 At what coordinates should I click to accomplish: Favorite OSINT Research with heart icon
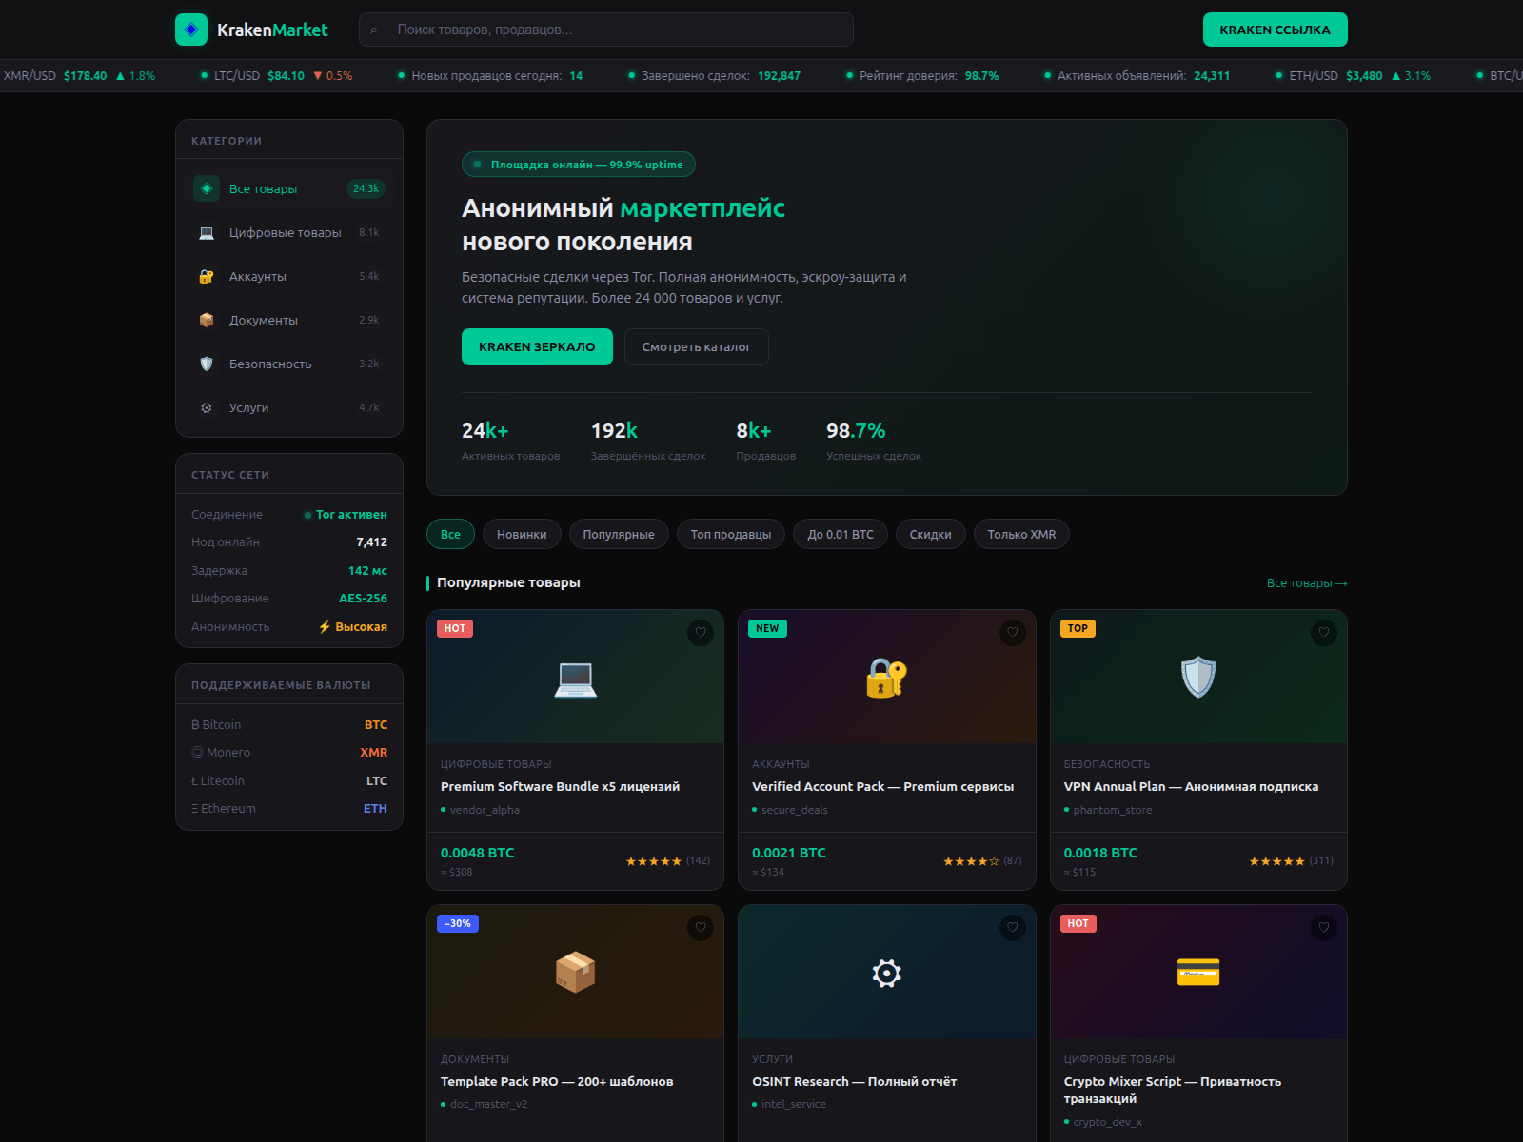1013,928
